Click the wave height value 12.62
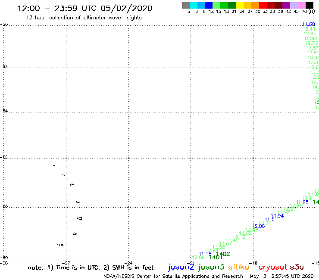 click(x=245, y=233)
